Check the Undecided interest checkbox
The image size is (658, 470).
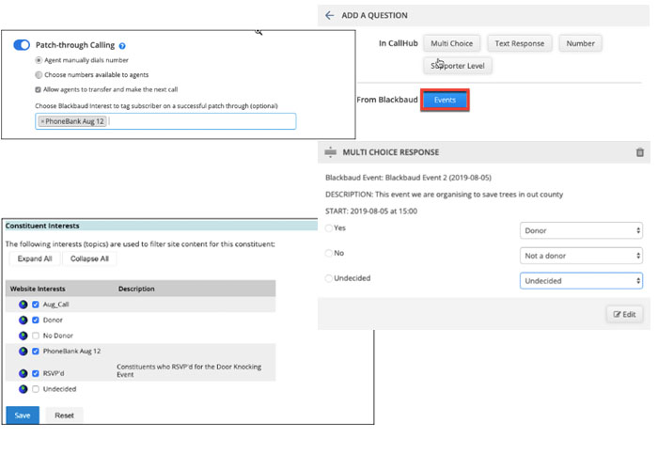36,389
